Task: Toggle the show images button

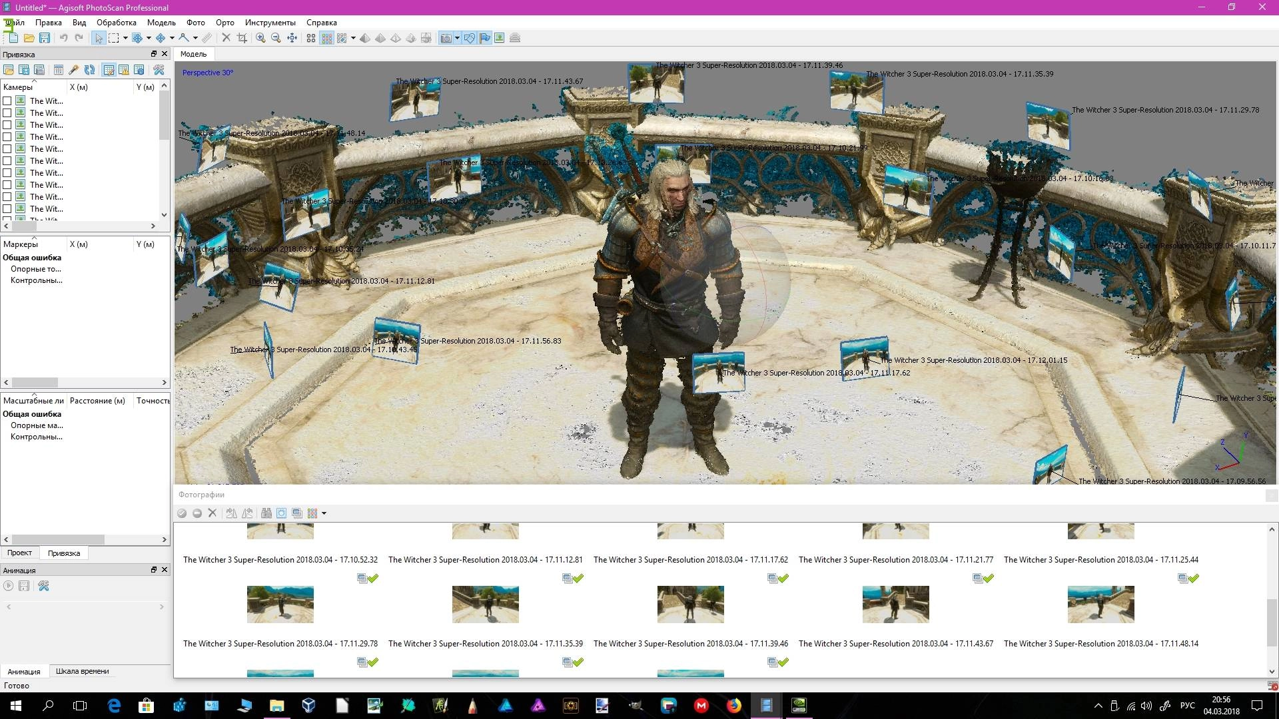Action: pos(500,38)
